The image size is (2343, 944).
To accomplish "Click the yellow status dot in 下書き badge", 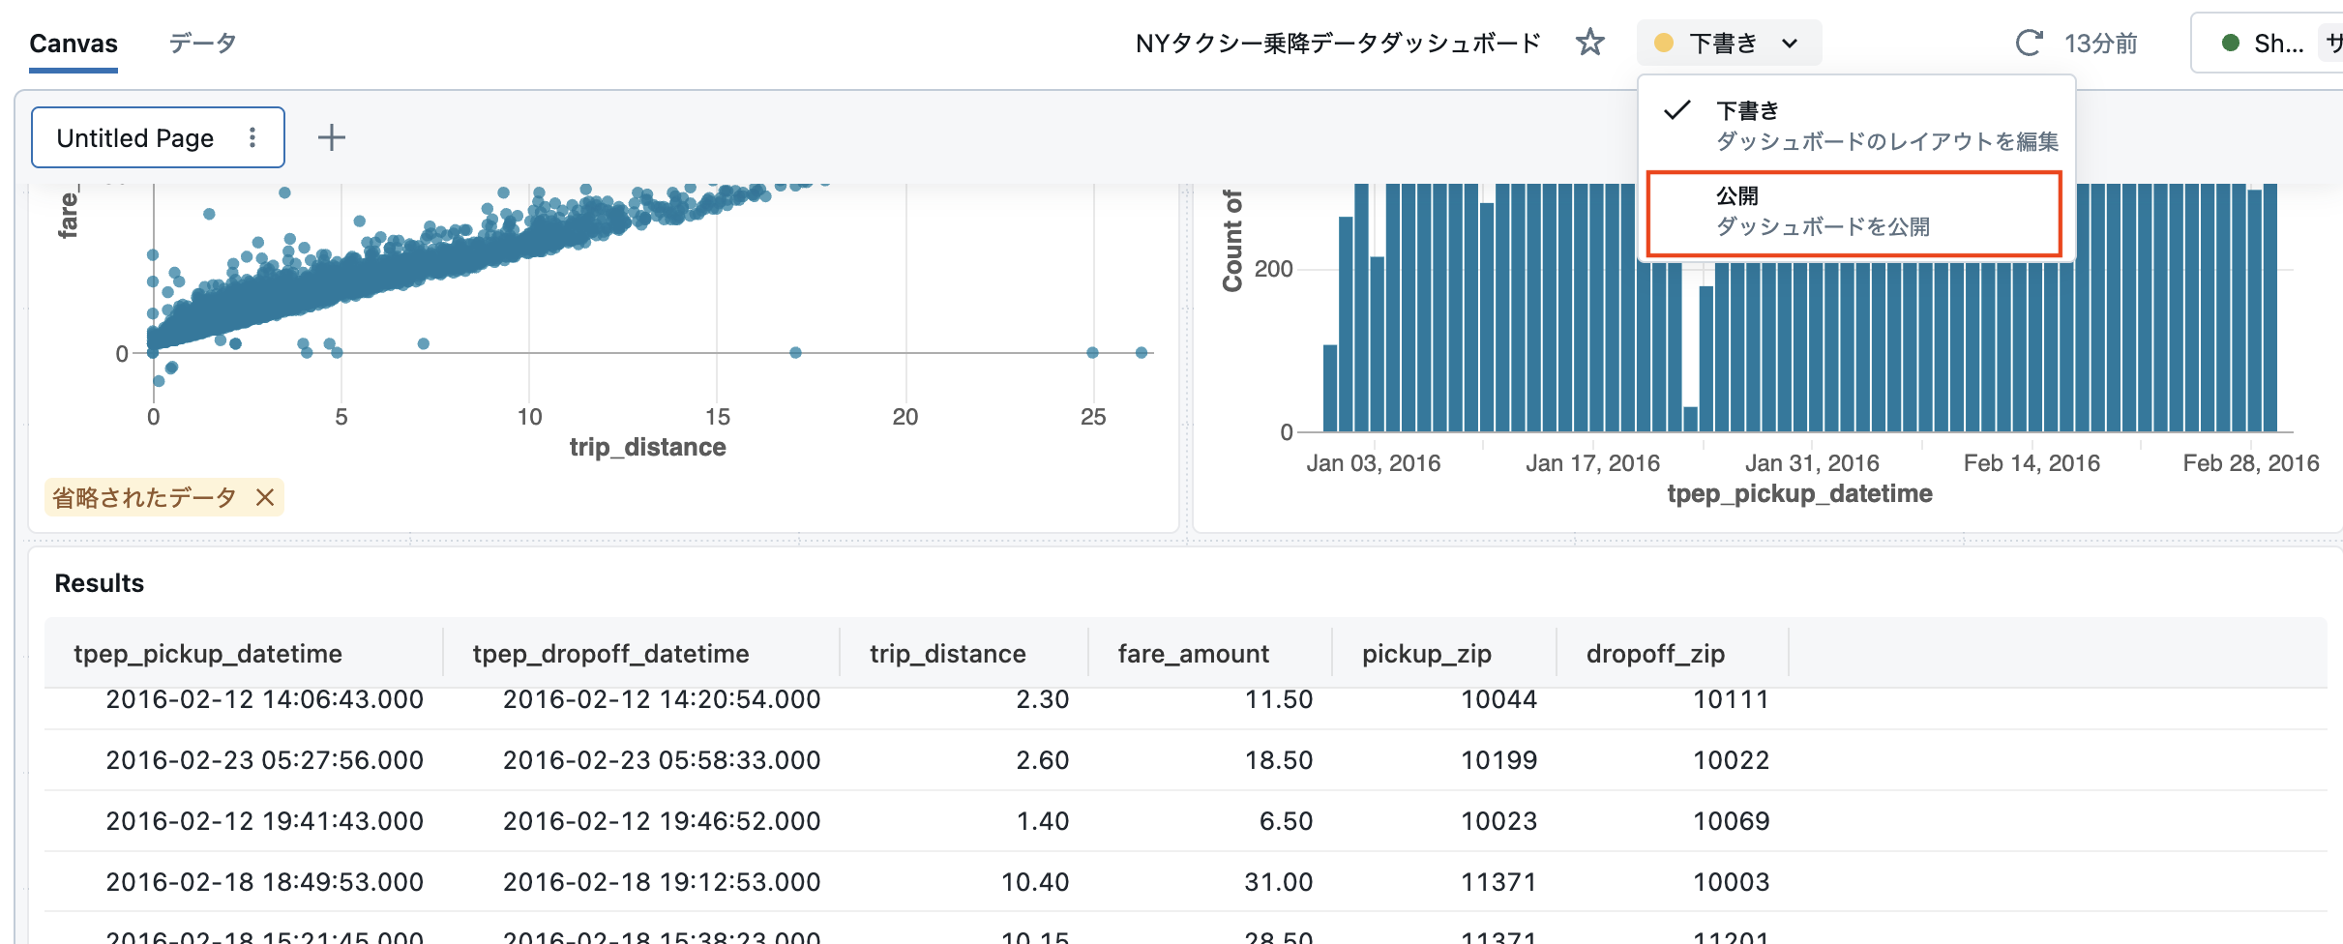I will click(1664, 43).
